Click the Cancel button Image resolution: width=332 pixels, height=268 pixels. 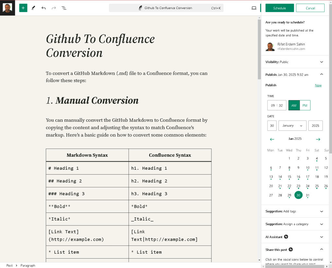point(310,8)
